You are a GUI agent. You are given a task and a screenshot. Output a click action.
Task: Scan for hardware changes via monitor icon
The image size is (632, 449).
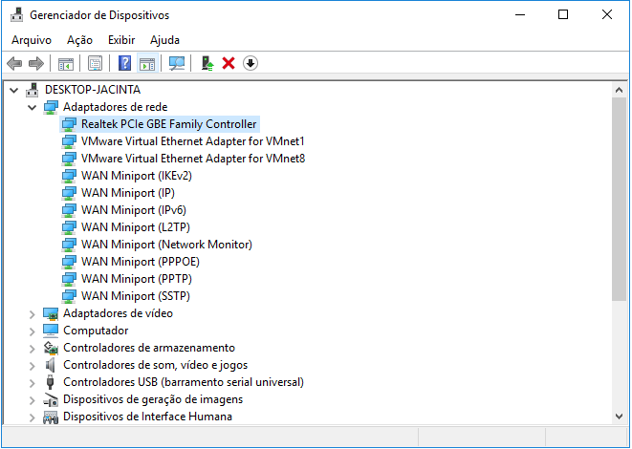point(177,63)
